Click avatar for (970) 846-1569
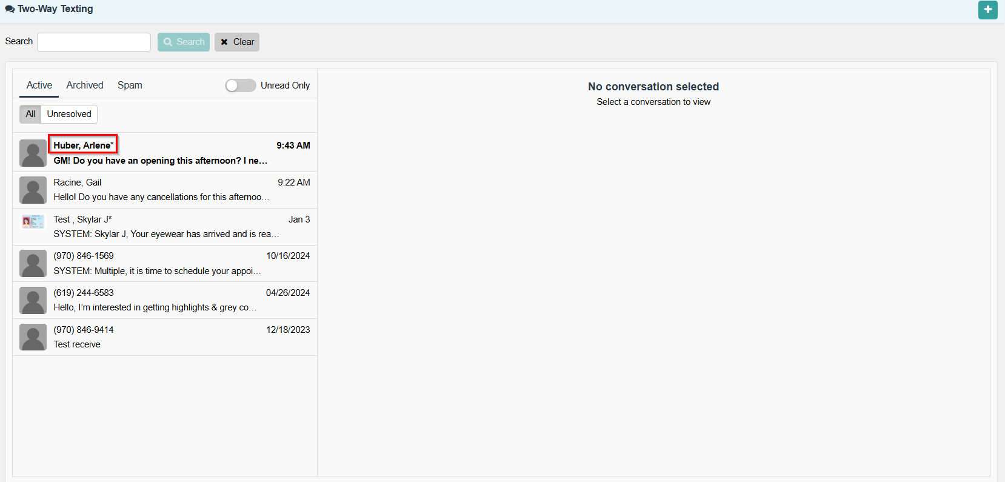The image size is (1005, 482). coord(33,263)
